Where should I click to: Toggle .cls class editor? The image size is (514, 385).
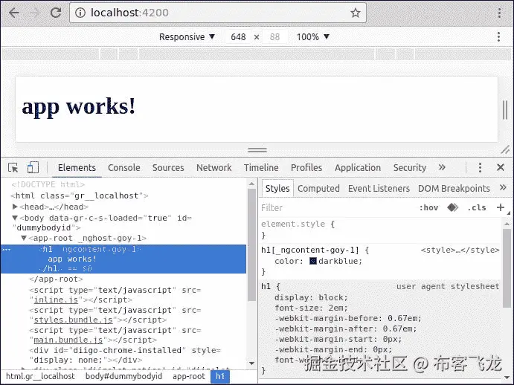coord(477,207)
